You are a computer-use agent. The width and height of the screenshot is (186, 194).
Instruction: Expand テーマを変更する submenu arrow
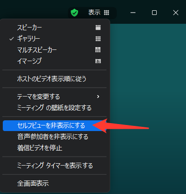pos(98,97)
